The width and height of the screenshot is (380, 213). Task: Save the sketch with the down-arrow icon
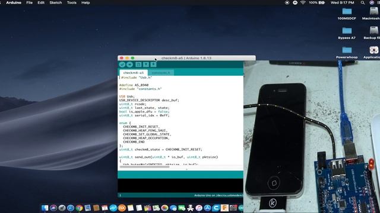(x=153, y=64)
